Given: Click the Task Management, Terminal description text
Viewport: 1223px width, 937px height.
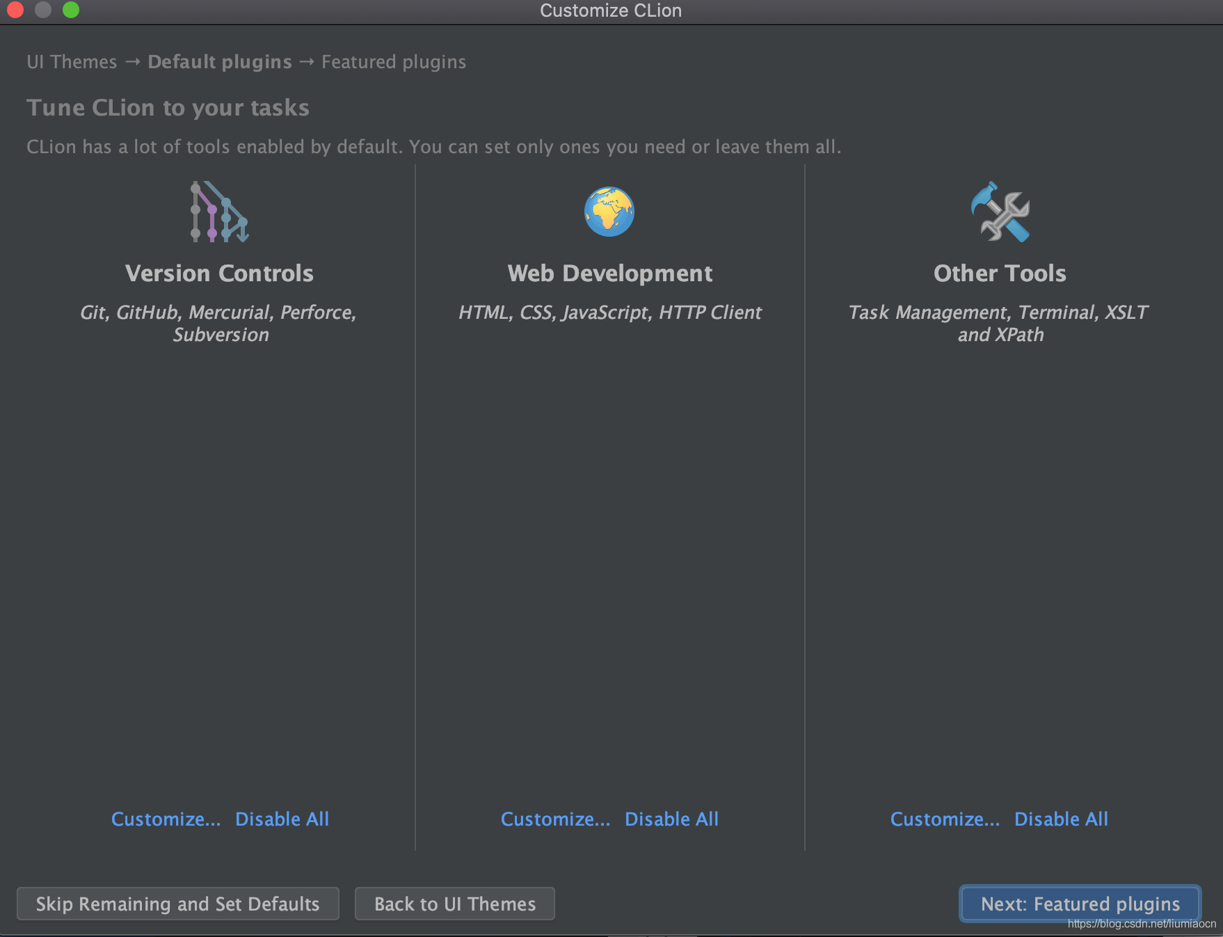Looking at the screenshot, I should (x=1000, y=323).
